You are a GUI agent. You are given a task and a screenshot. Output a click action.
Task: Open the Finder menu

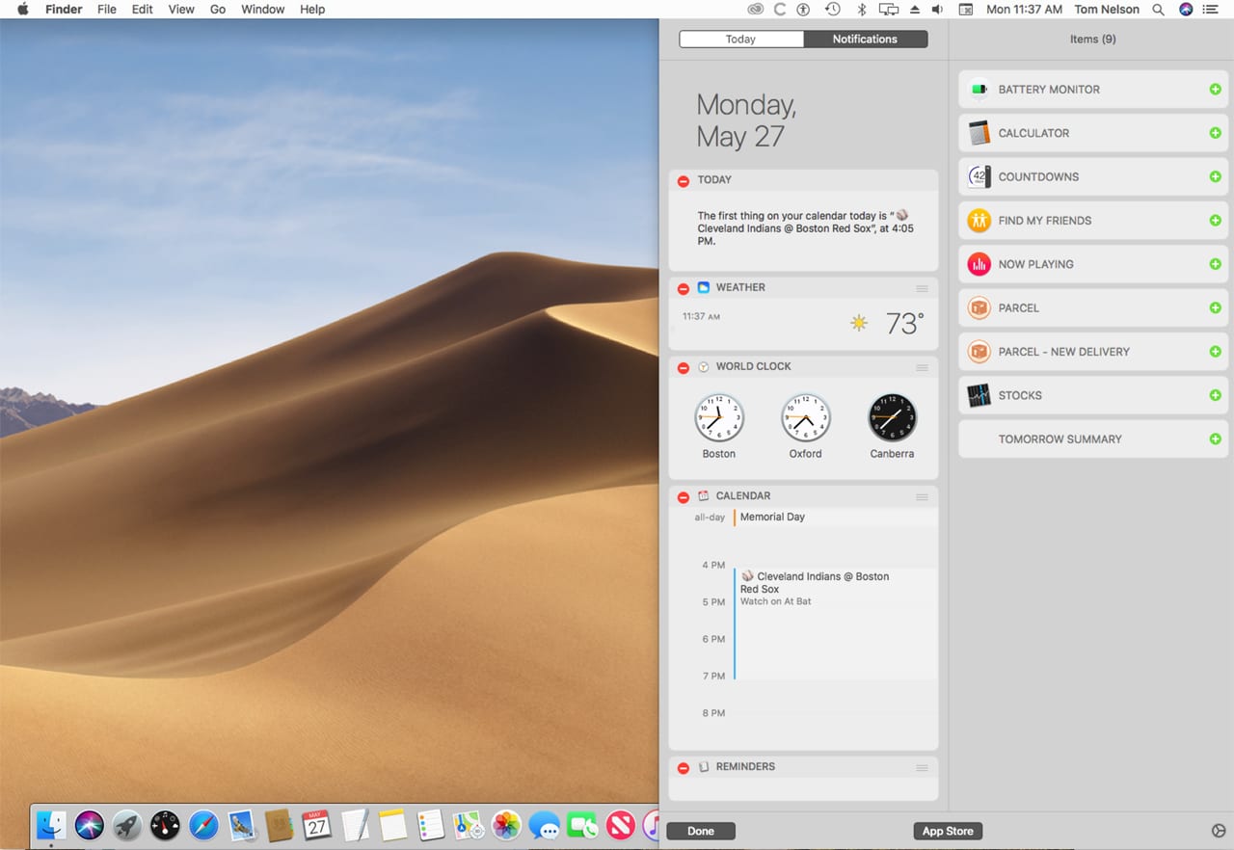(64, 9)
